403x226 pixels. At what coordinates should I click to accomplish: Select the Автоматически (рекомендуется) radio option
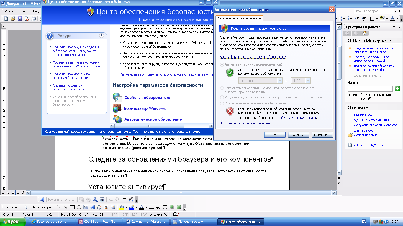[222, 64]
